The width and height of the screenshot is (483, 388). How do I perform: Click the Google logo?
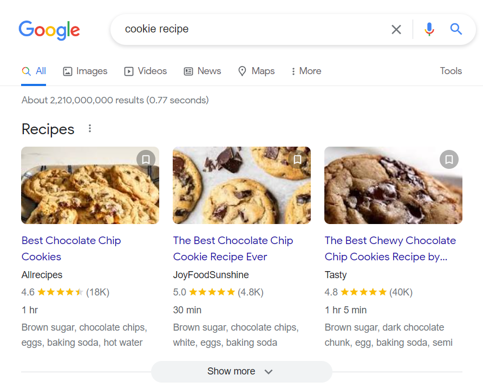pyautogui.click(x=49, y=29)
